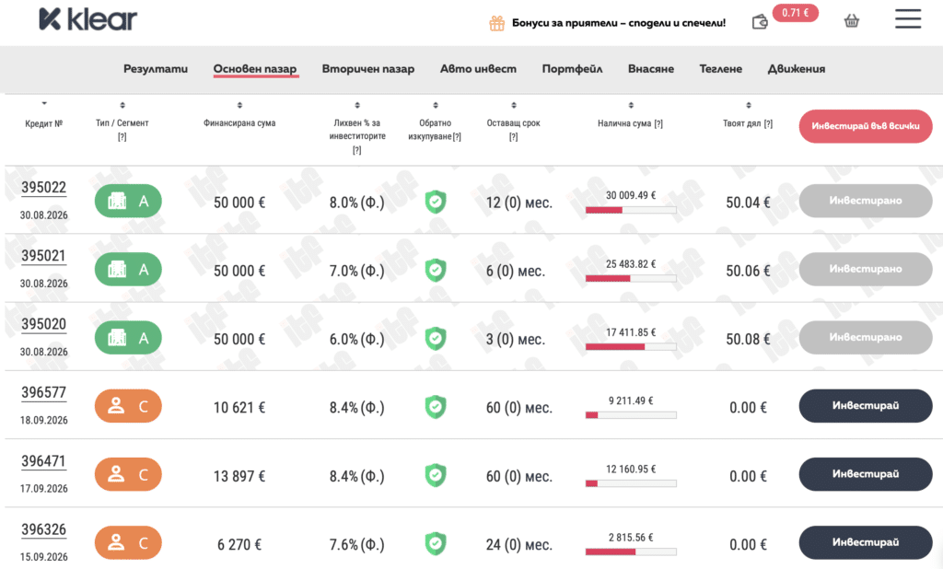
Task: Click the green A segment badge for loan 395021
Action: tap(128, 269)
